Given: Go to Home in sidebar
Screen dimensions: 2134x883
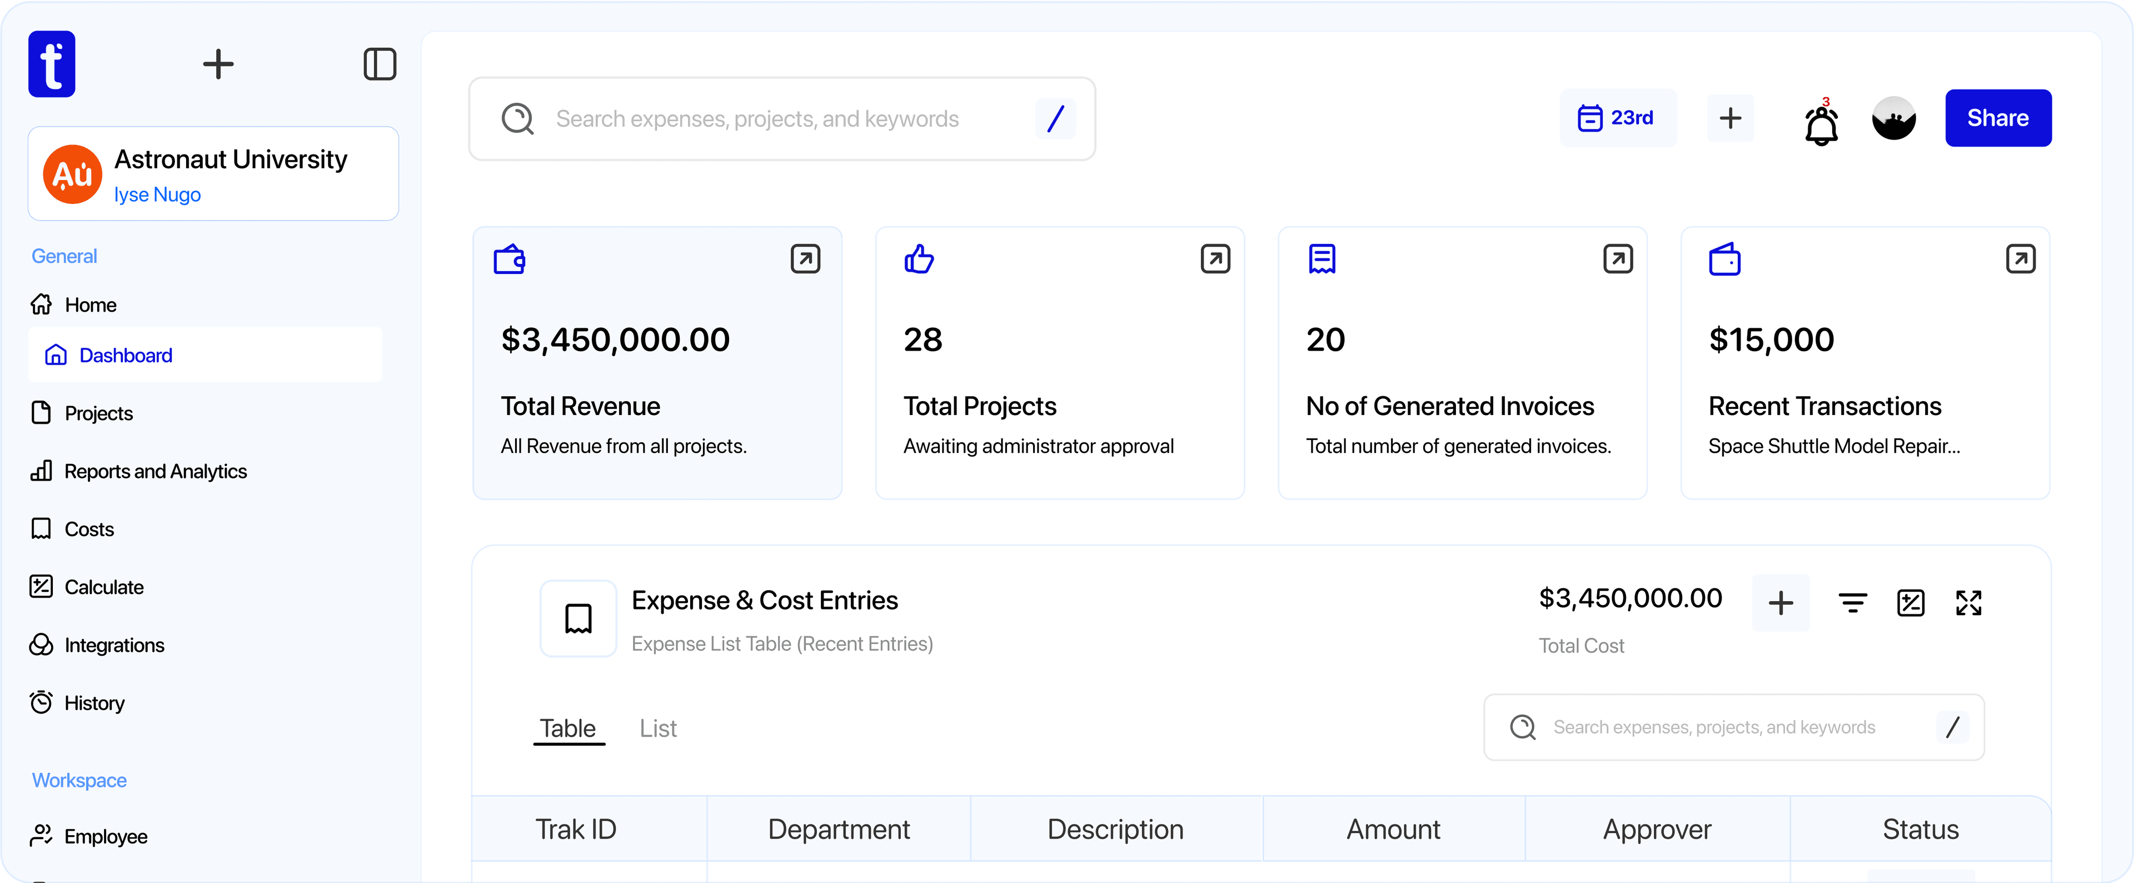Looking at the screenshot, I should point(90,305).
